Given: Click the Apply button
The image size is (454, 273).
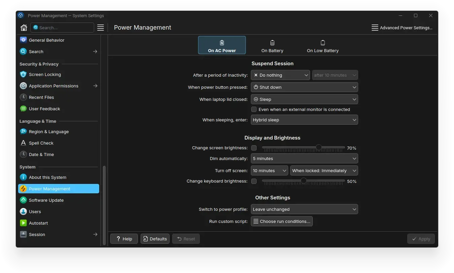Looking at the screenshot, I should point(421,239).
